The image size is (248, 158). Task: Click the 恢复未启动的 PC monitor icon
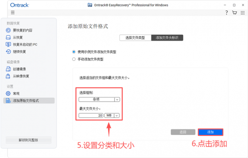[8, 44]
